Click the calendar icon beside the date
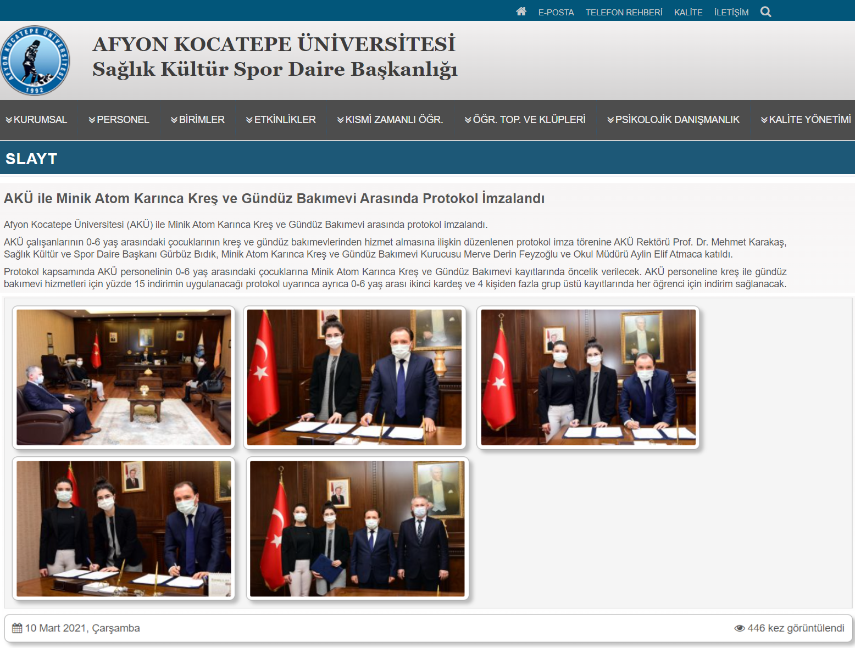The height and width of the screenshot is (648, 855). click(x=17, y=628)
